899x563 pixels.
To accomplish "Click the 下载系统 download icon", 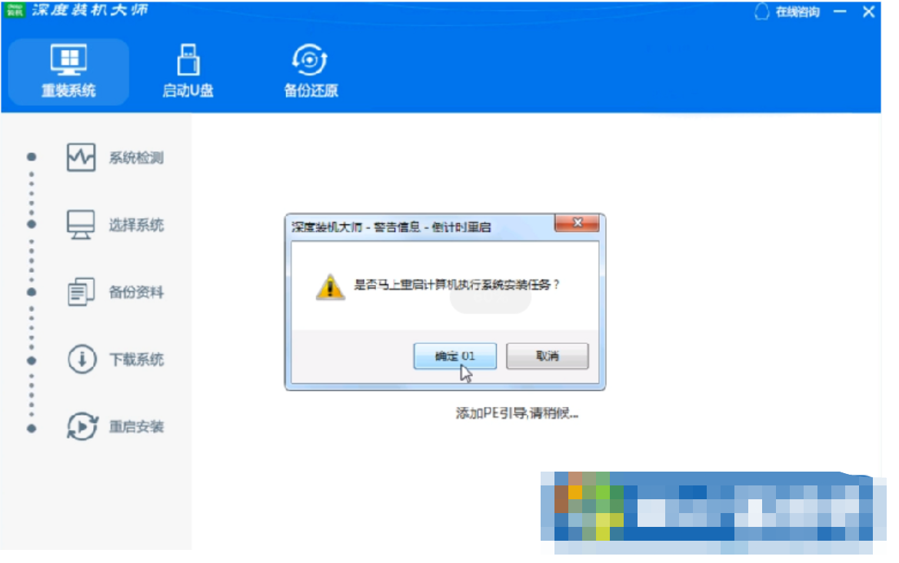I will tap(82, 359).
